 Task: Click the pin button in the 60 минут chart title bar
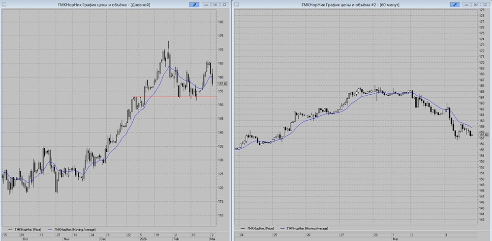pos(455,4)
